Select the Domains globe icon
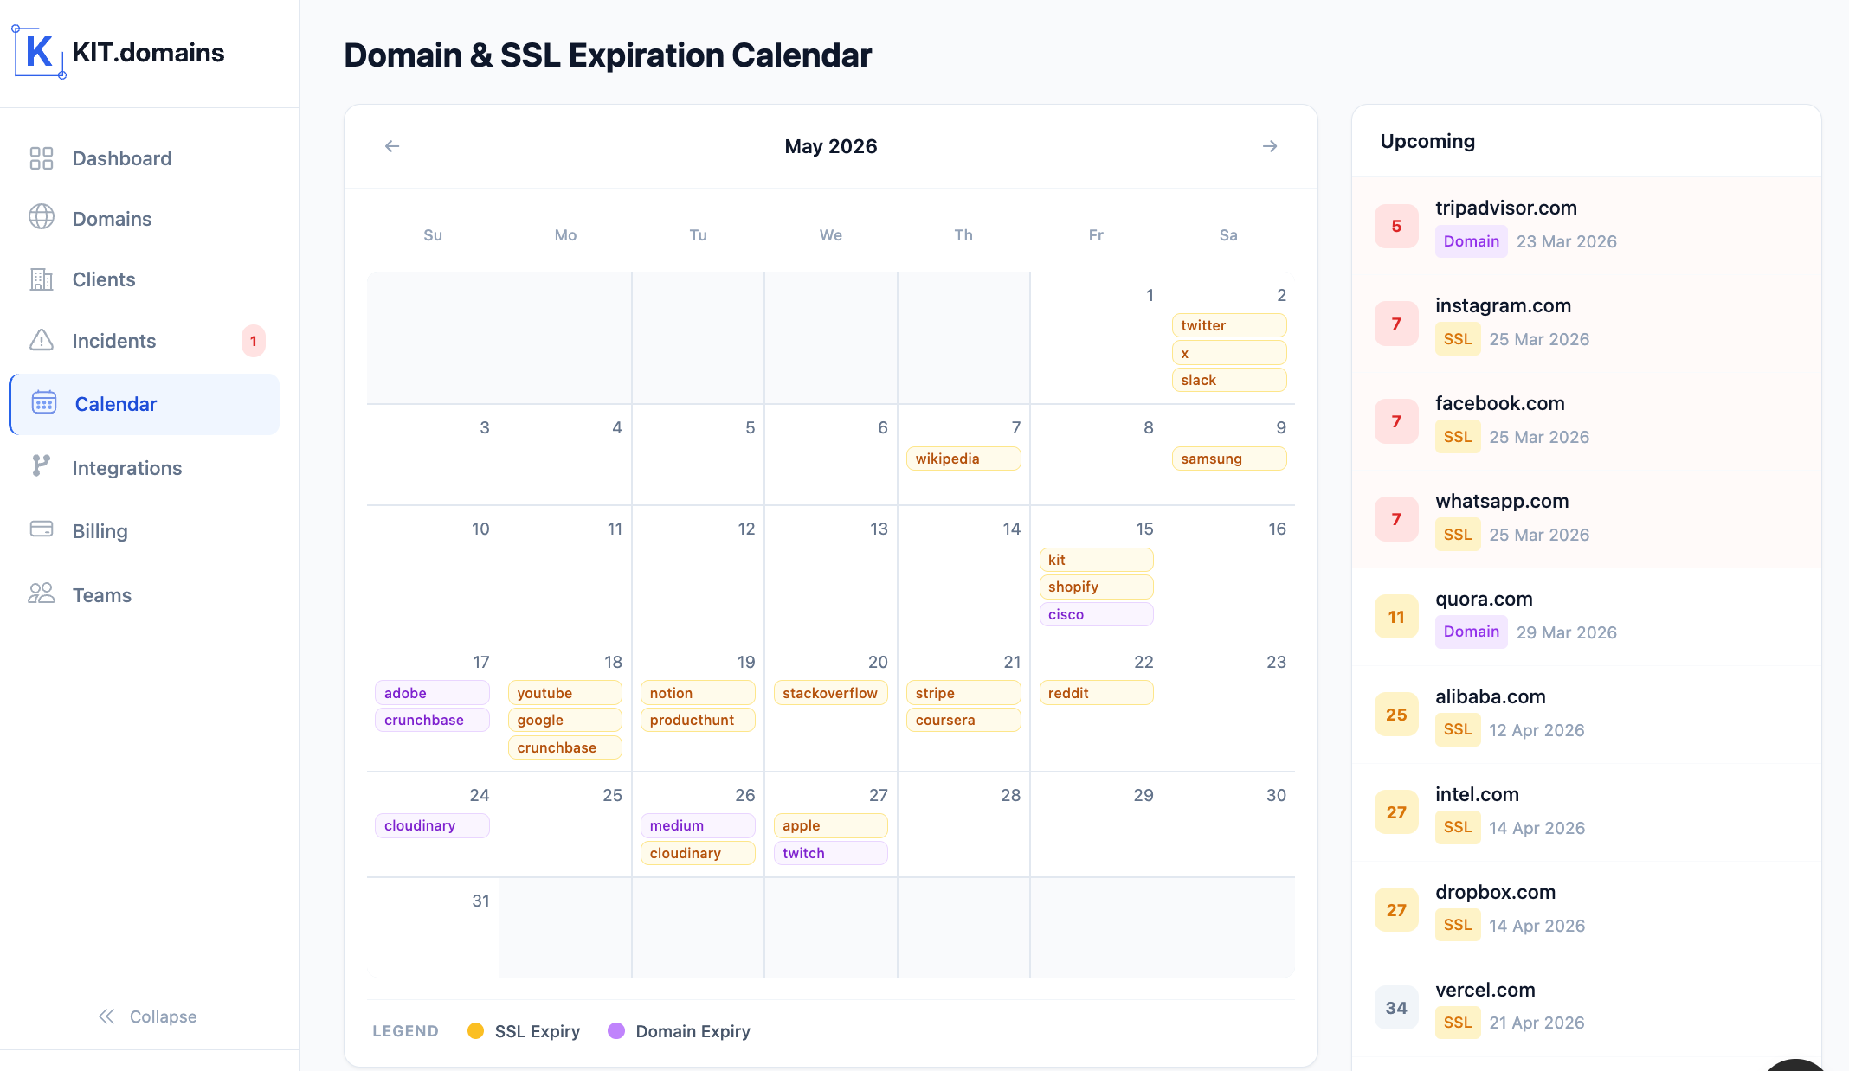Screen dimensions: 1849x1071 [41, 218]
